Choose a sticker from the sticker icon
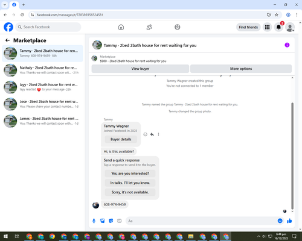This screenshot has height=241, width=302. point(111,221)
